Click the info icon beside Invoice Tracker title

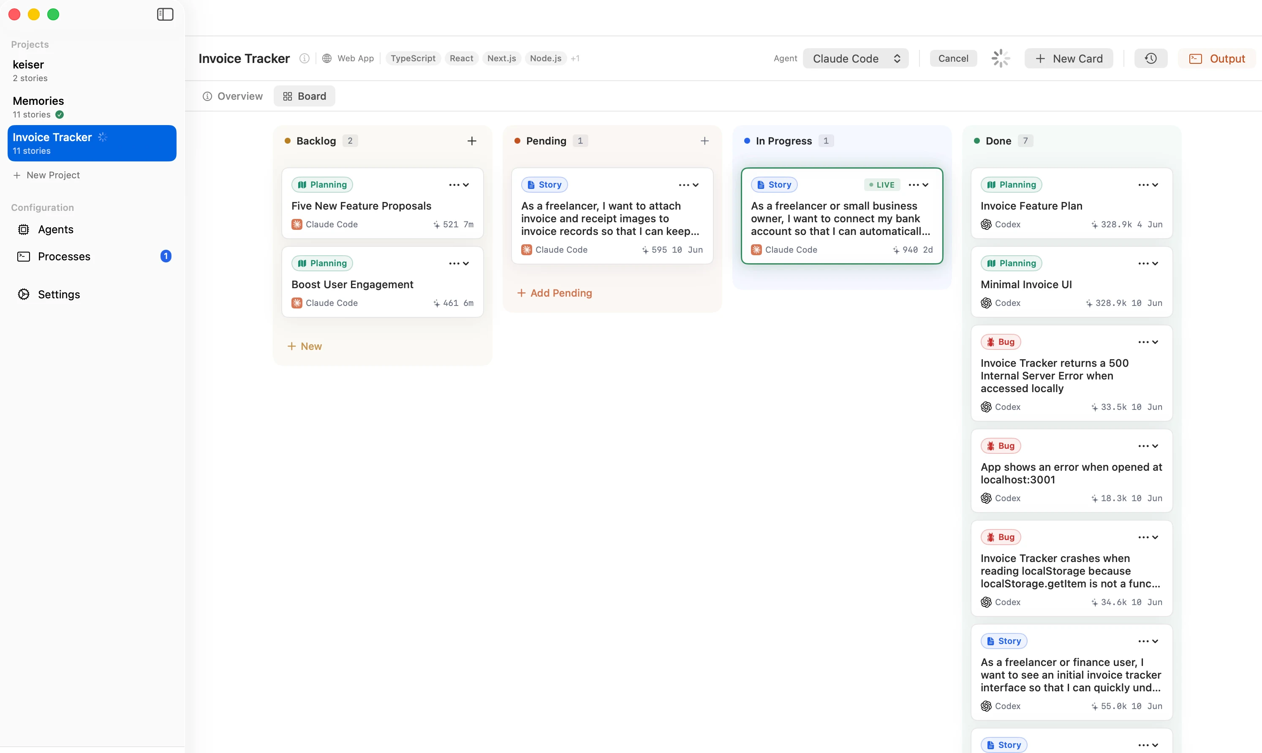tap(304, 58)
